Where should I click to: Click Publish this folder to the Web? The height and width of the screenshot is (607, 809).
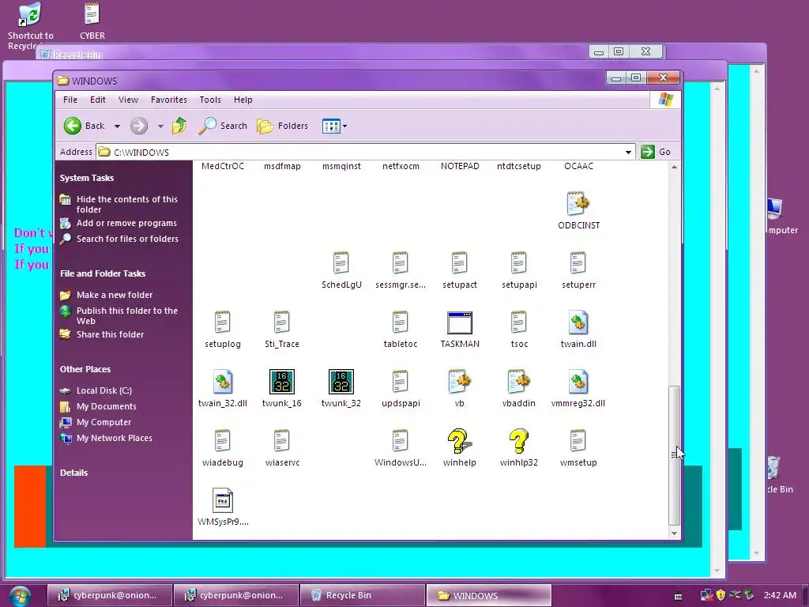tap(127, 315)
